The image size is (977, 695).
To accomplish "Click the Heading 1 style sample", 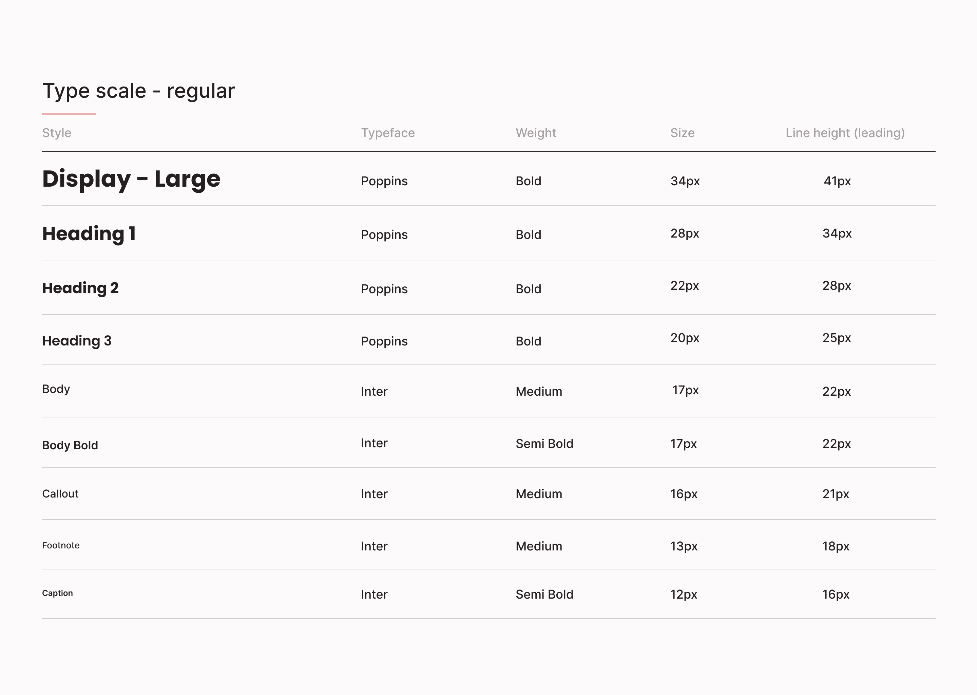I will [89, 234].
